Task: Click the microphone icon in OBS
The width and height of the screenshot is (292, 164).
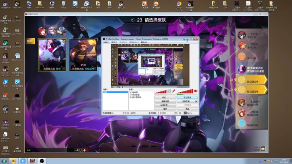Action: click(174, 91)
